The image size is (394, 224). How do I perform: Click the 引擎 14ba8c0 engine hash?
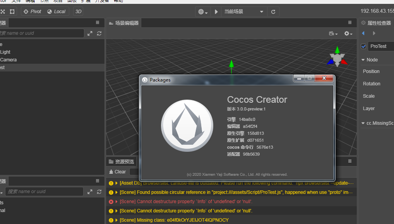click(241, 119)
